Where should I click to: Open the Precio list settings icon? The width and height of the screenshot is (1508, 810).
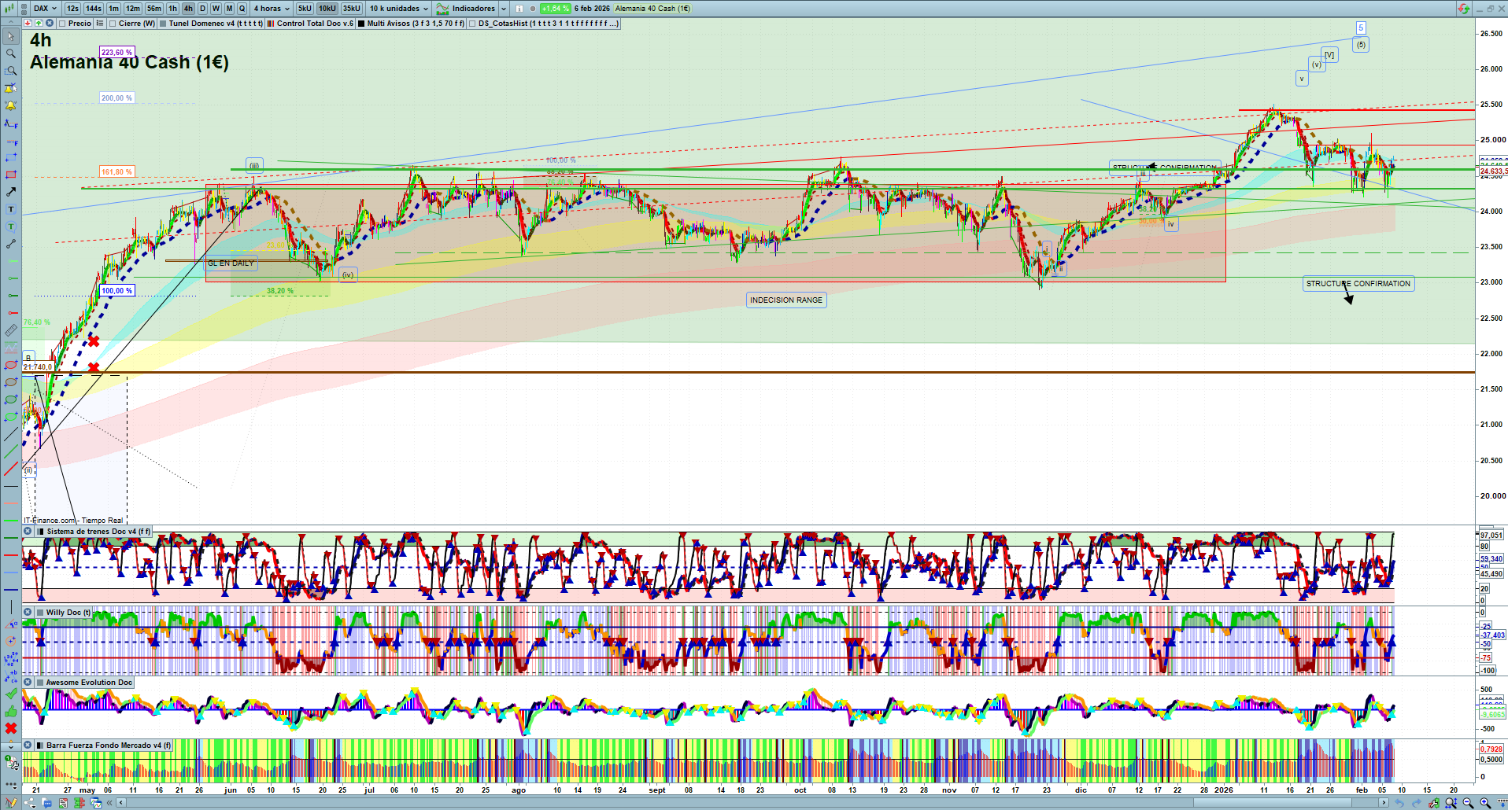coord(101,24)
